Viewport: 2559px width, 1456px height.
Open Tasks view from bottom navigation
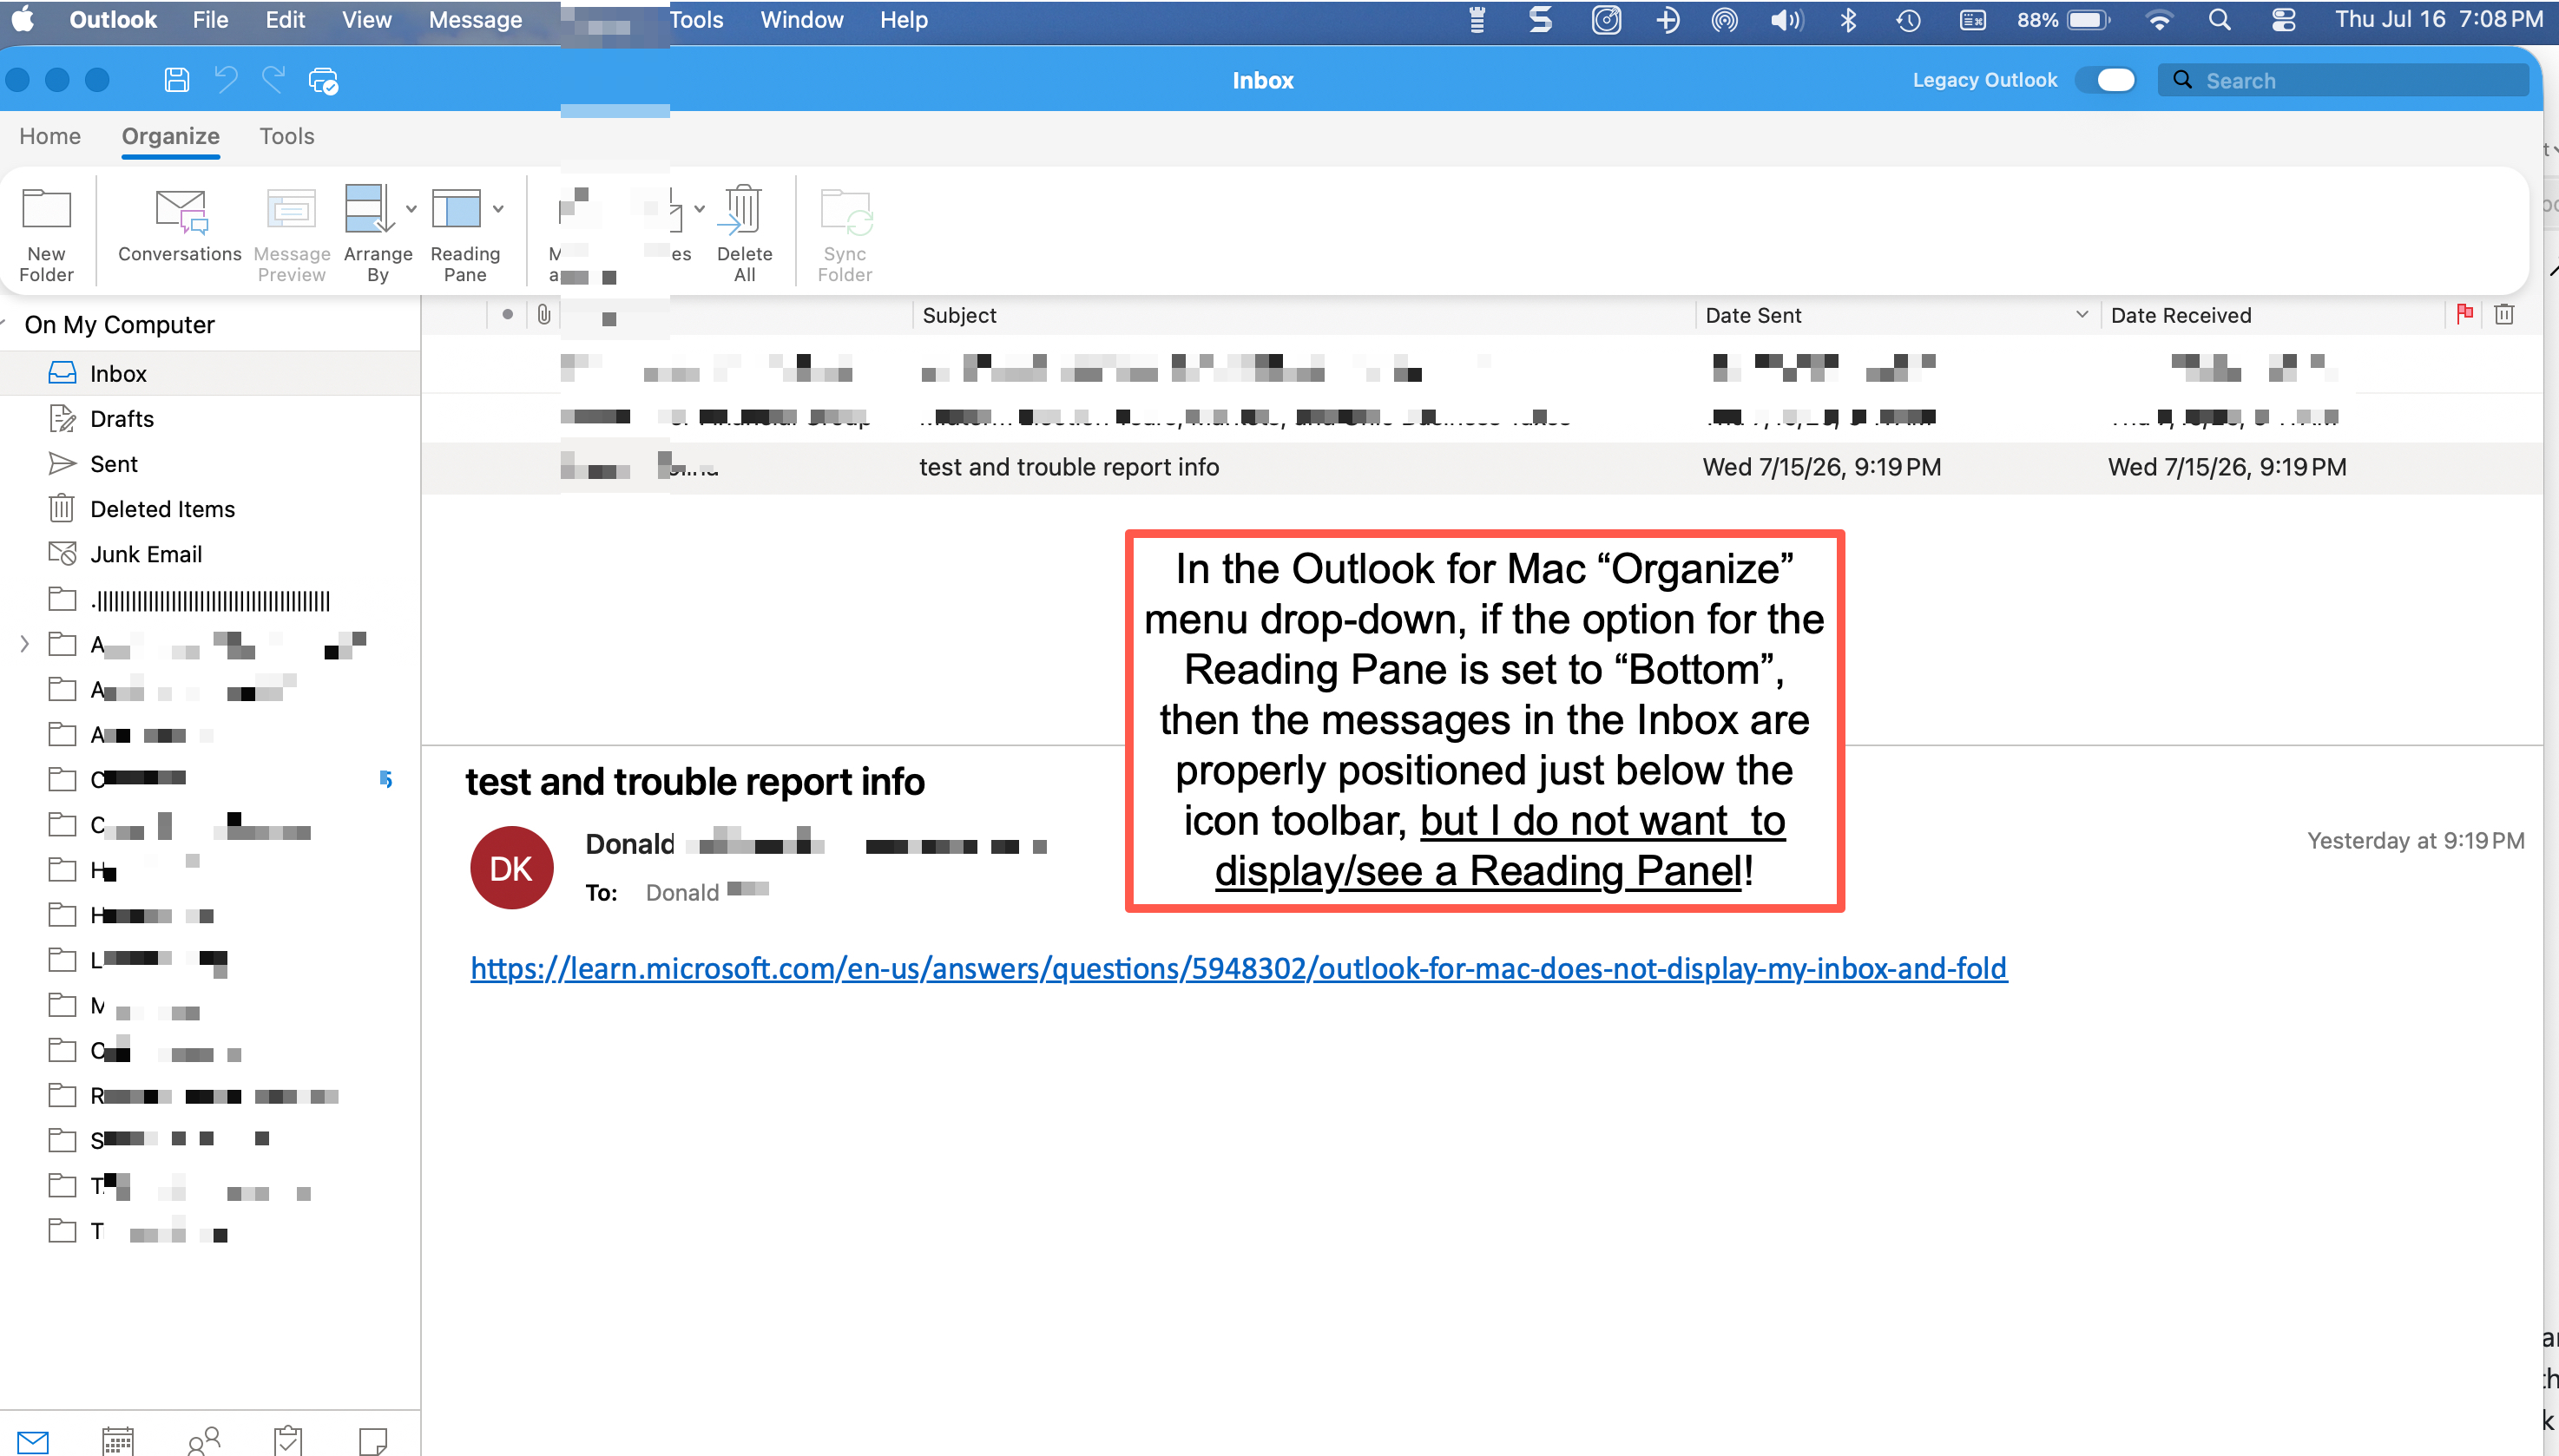[288, 1441]
